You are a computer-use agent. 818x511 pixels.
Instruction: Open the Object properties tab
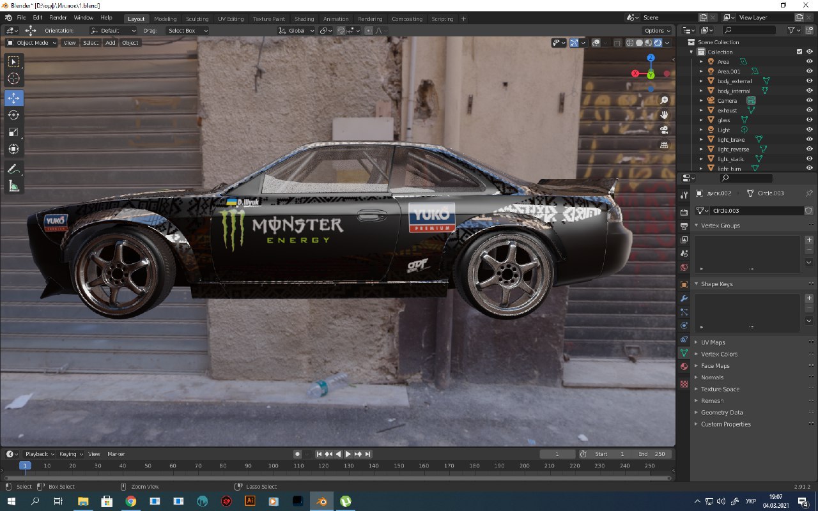click(684, 285)
